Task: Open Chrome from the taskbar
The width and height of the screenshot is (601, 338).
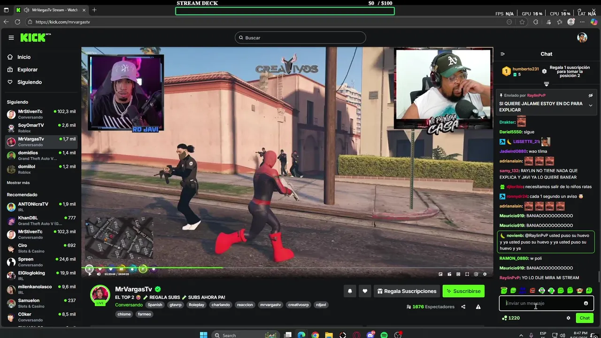Action: point(315,335)
